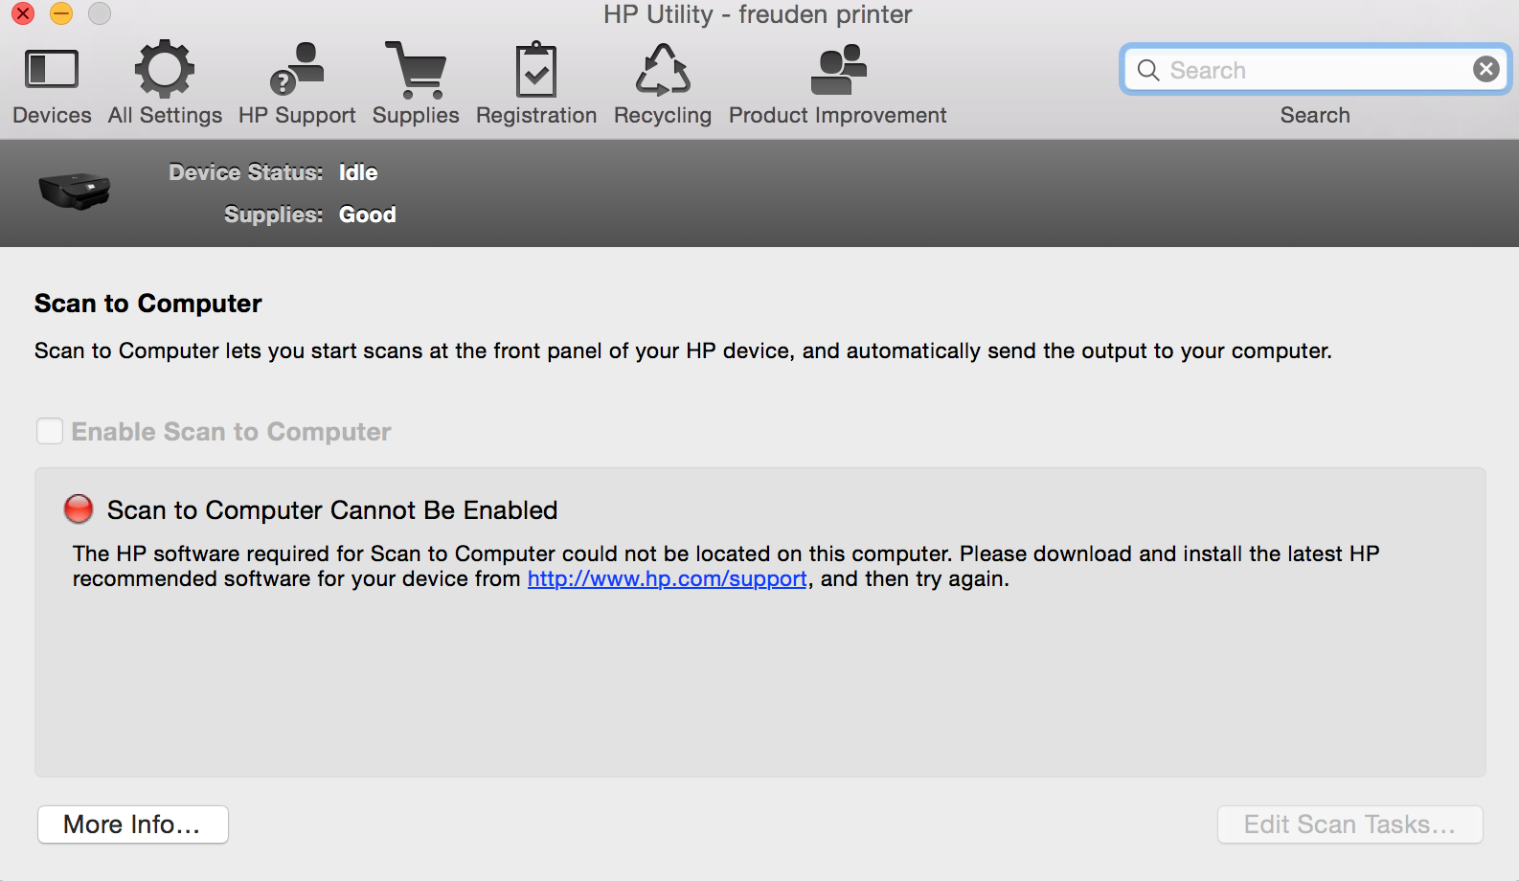
Task: Open Supplies shopping cart icon
Action: pyautogui.click(x=416, y=70)
